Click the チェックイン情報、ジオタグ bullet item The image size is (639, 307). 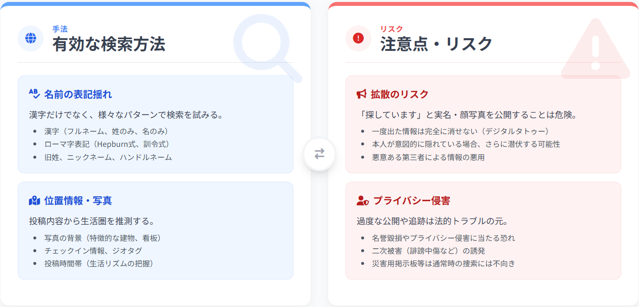(x=93, y=251)
